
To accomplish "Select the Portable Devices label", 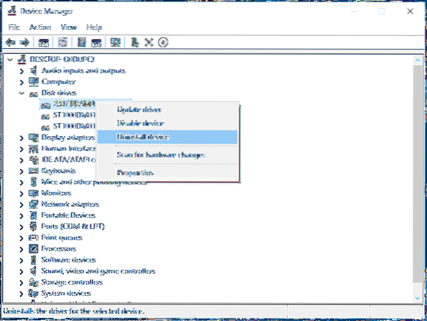I will pyautogui.click(x=68, y=215).
